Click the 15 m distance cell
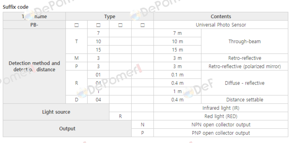 [x=178, y=50]
